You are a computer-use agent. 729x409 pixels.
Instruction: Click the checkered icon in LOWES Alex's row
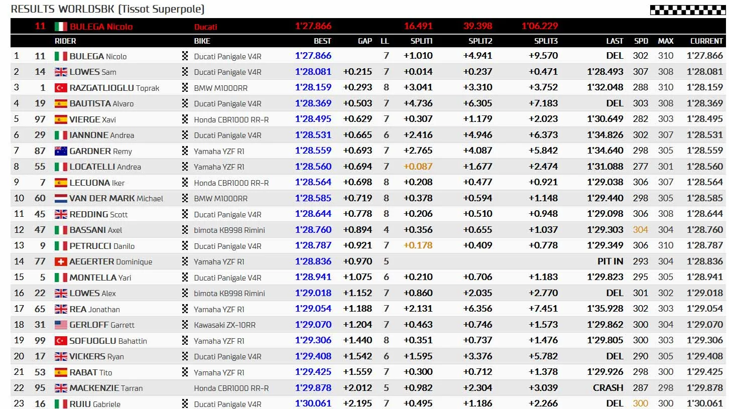point(185,293)
